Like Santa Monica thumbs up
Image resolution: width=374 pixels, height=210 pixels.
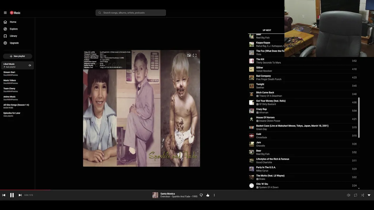click(x=208, y=195)
